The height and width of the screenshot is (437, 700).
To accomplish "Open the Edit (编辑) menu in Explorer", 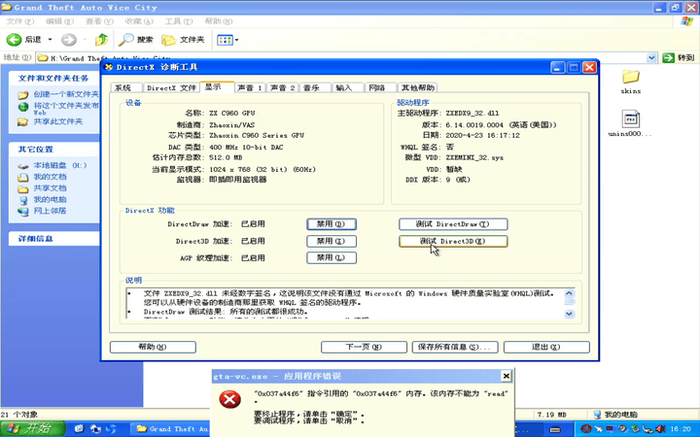I will pyautogui.click(x=60, y=21).
